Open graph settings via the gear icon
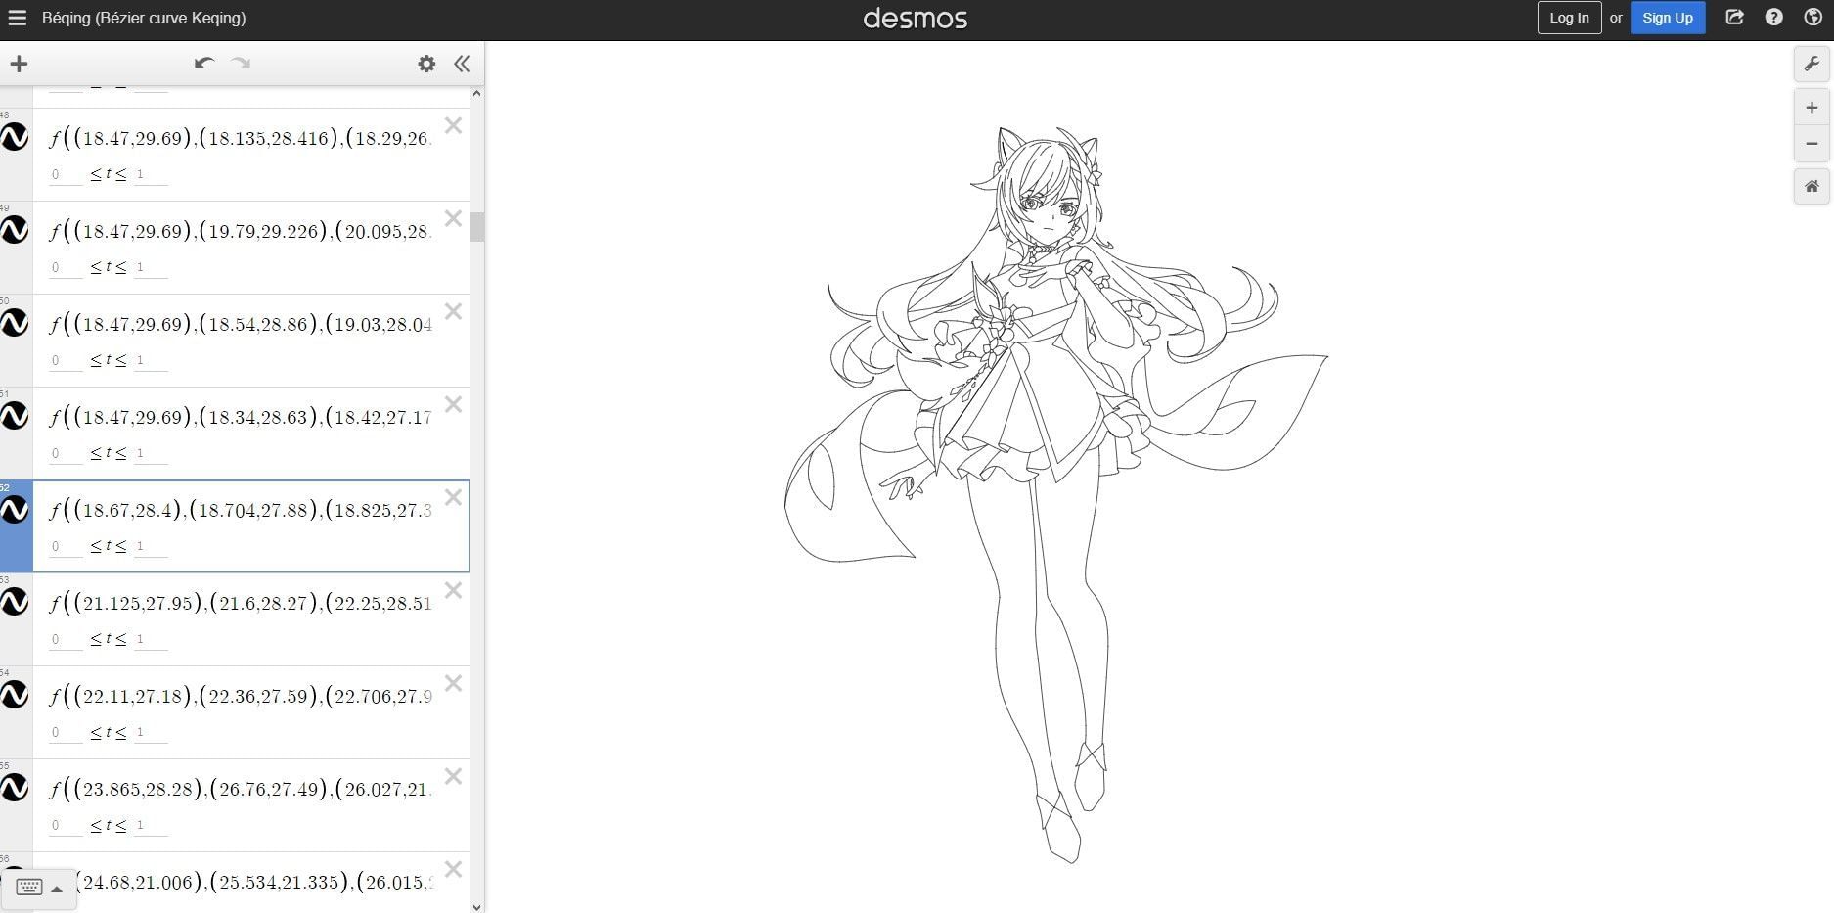Viewport: 1834px width, 913px height. 426,64
